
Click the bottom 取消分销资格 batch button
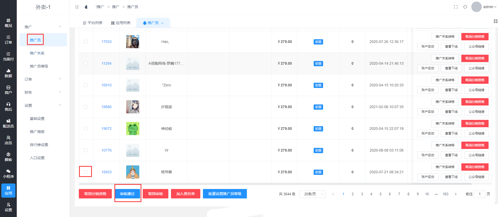click(x=95, y=194)
